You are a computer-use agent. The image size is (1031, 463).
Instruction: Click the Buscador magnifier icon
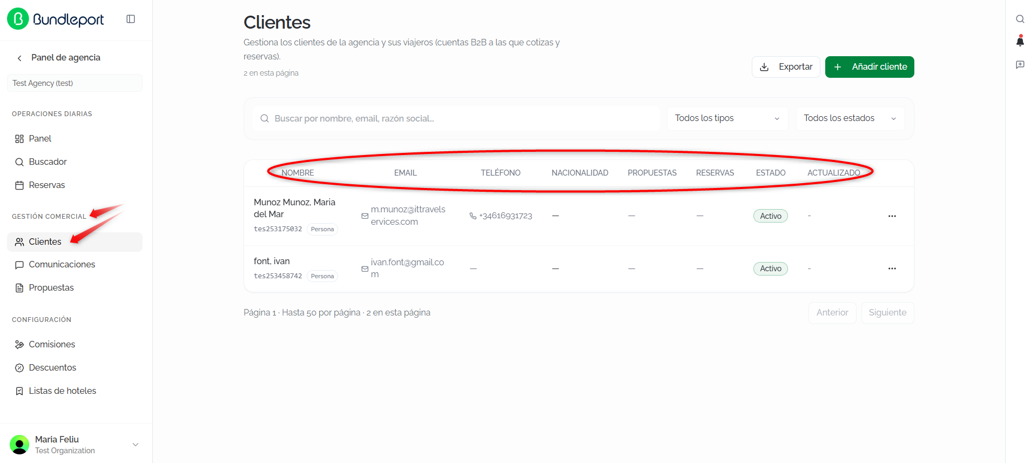pyautogui.click(x=19, y=162)
